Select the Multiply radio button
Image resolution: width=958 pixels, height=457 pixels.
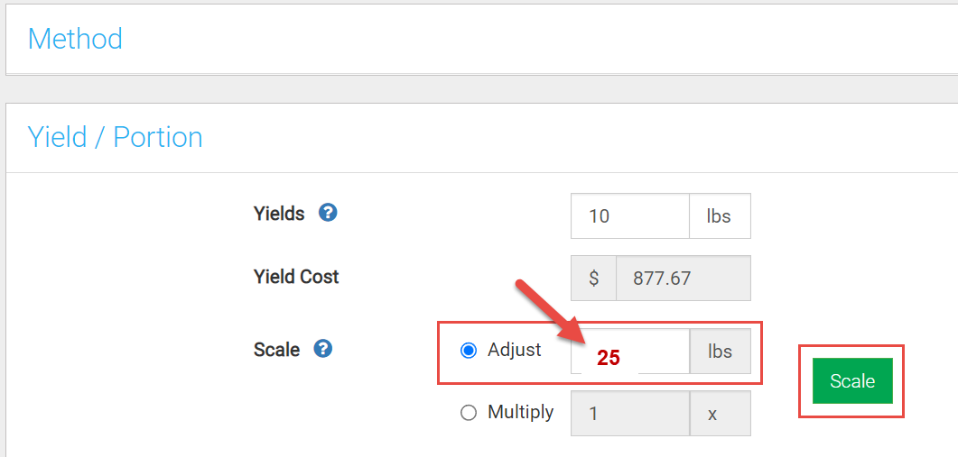pyautogui.click(x=469, y=413)
